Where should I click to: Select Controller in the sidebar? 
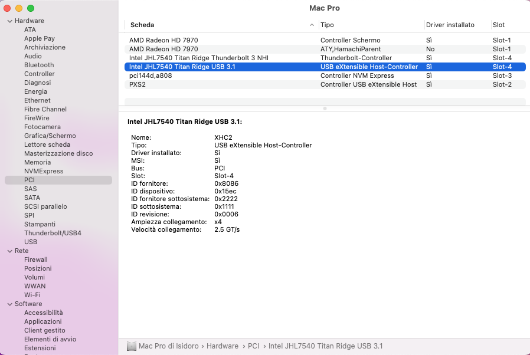click(39, 74)
